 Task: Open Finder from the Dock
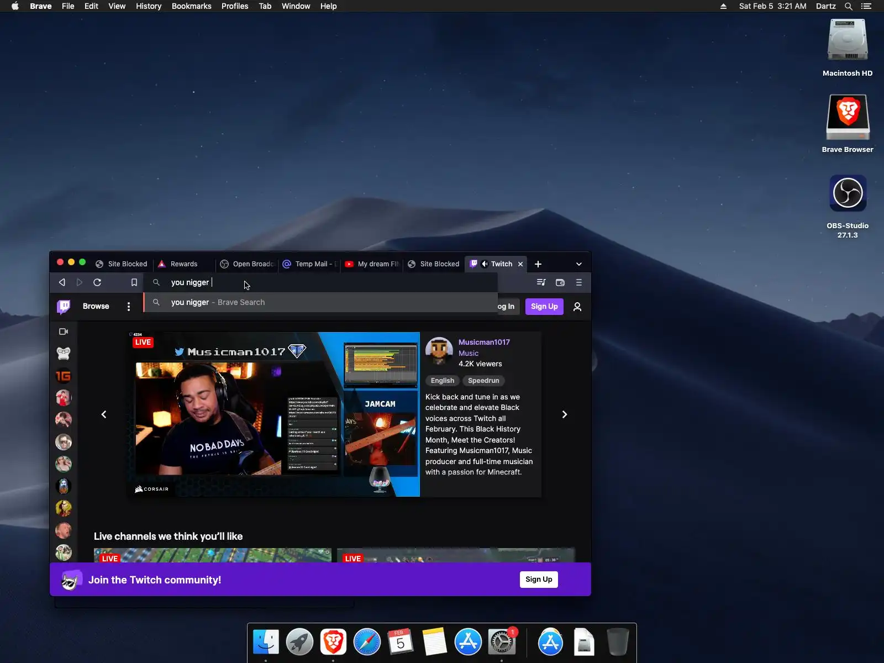266,642
